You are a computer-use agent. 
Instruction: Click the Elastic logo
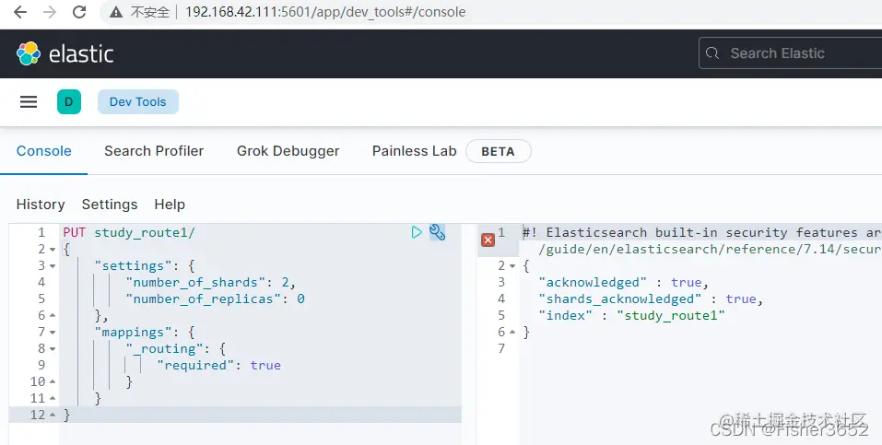65,53
